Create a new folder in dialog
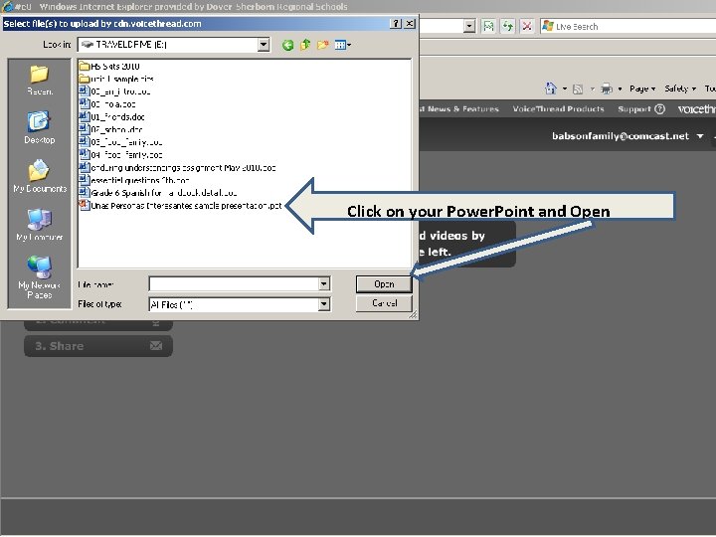Image resolution: width=716 pixels, height=537 pixels. click(323, 45)
